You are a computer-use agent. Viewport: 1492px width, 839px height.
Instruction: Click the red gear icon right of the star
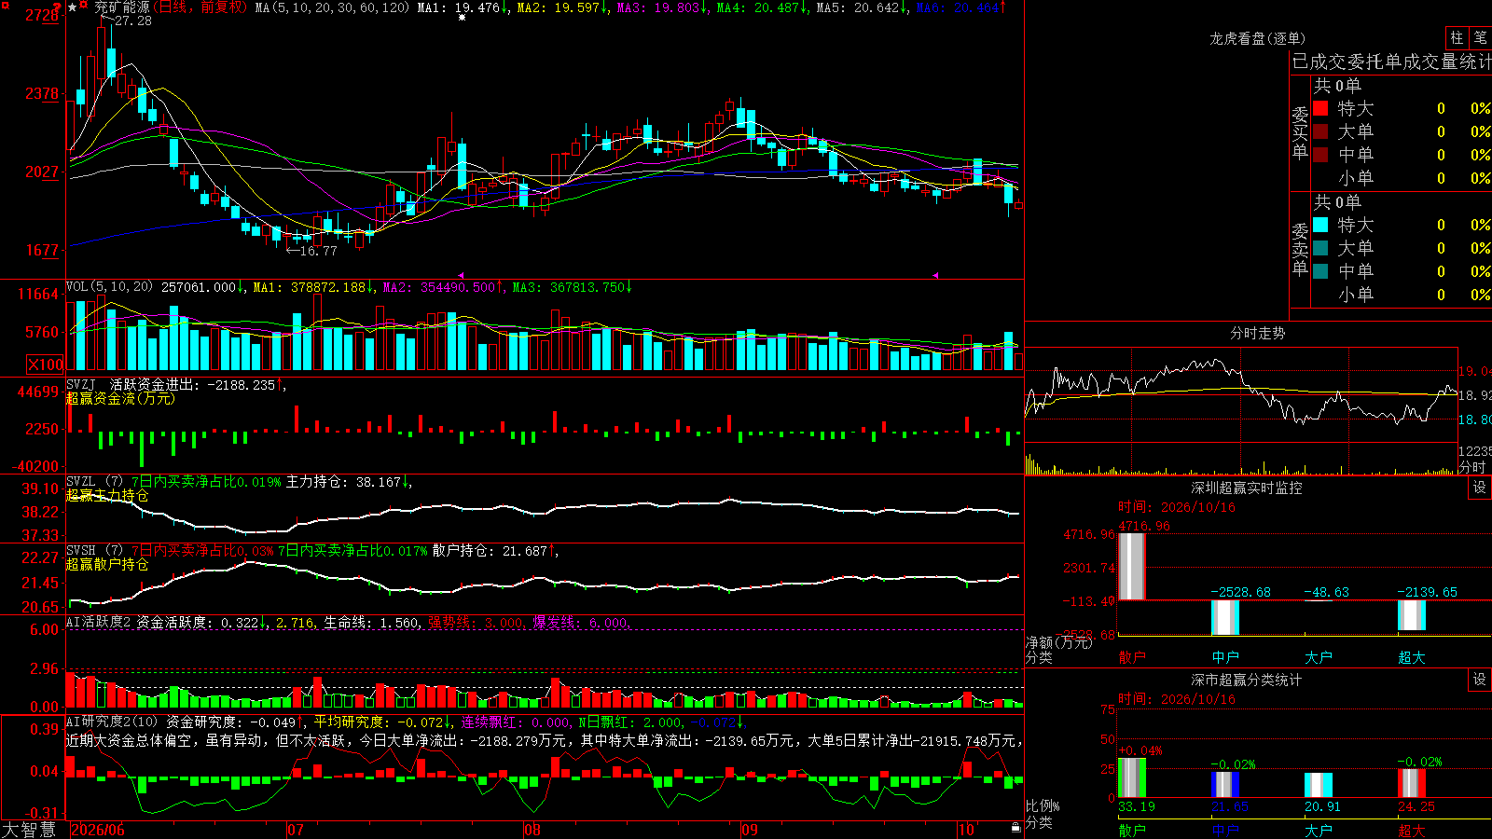83,5
